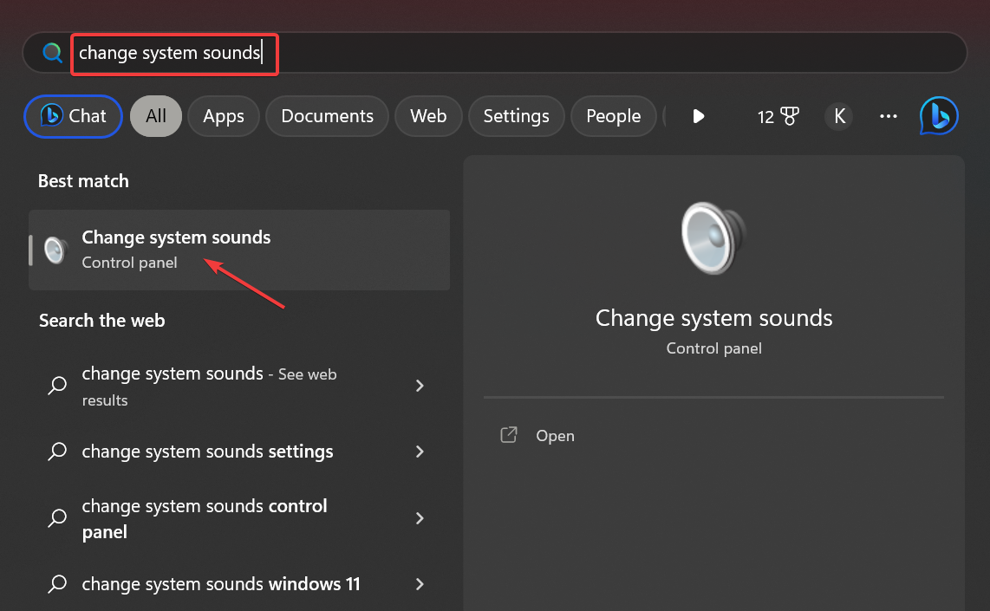Show more filters with the play arrow

click(x=699, y=116)
